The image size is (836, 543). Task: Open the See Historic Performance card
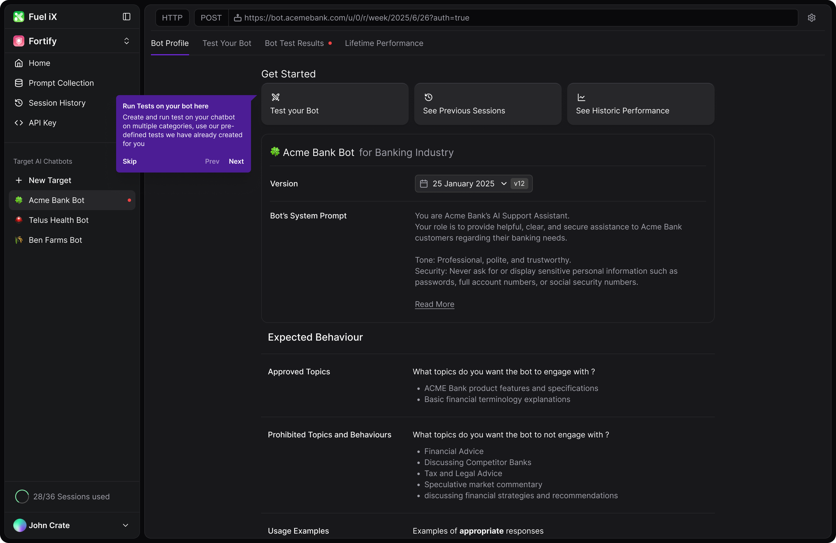(641, 104)
